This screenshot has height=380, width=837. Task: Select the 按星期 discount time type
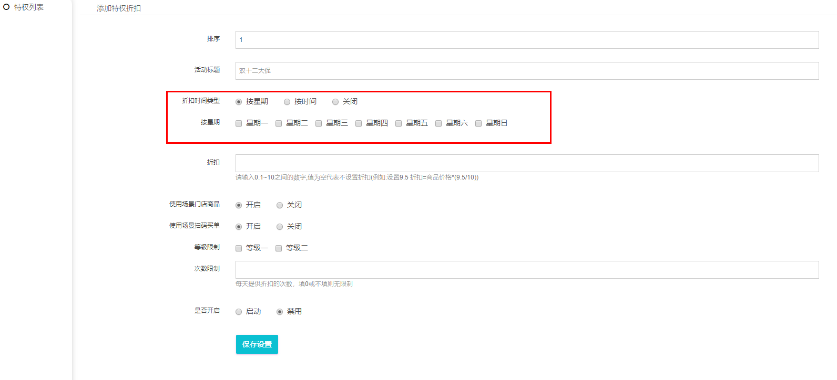pyautogui.click(x=239, y=102)
